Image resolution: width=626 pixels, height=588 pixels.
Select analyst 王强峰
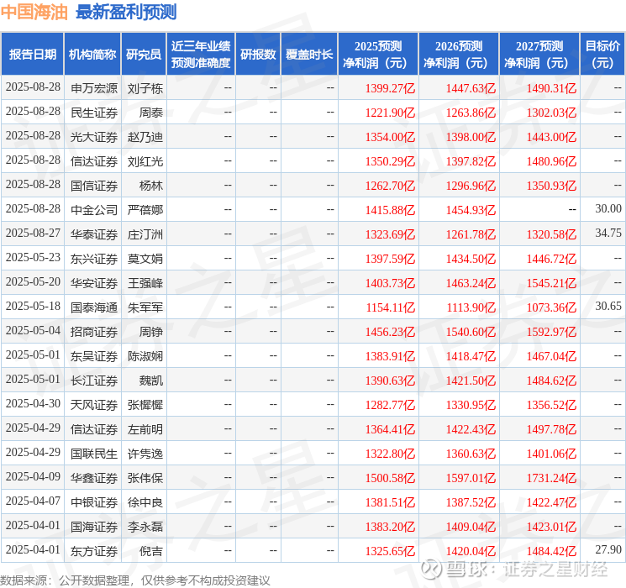coord(145,283)
